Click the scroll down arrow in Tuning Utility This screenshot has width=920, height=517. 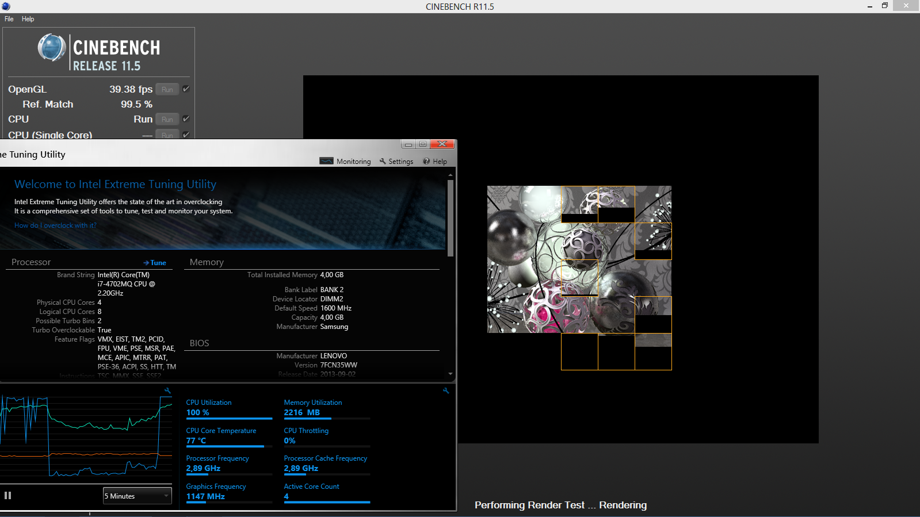[451, 374]
